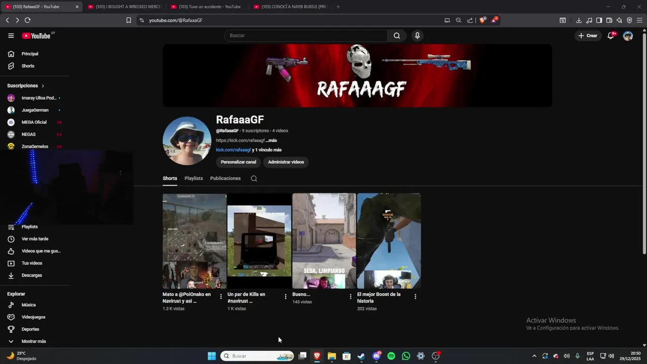Viewport: 647px width, 364px height.
Task: Open options for 'Mato a @PoiOnako' short
Action: [x=221, y=297]
